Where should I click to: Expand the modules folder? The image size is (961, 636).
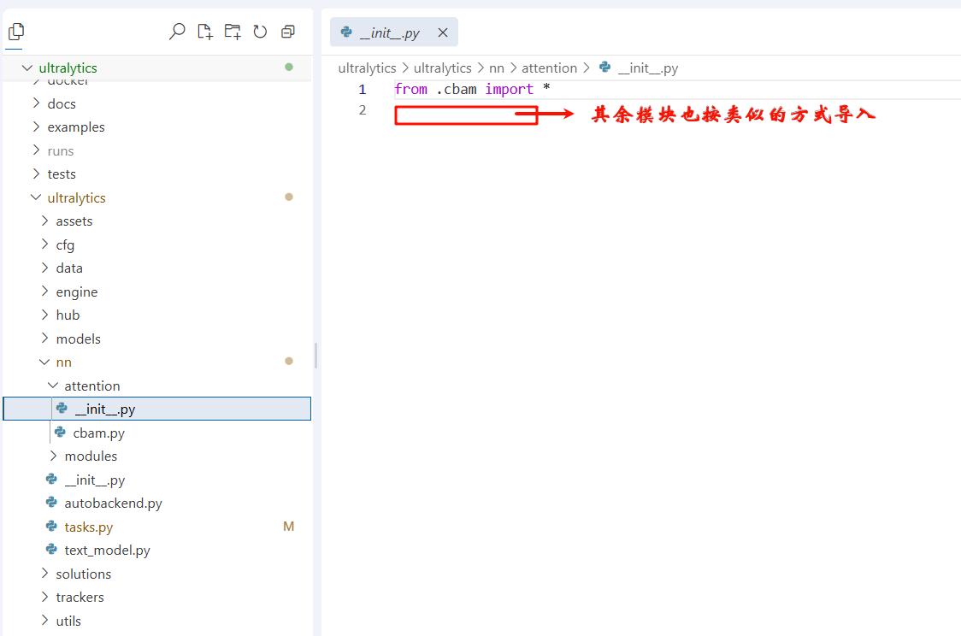click(53, 456)
